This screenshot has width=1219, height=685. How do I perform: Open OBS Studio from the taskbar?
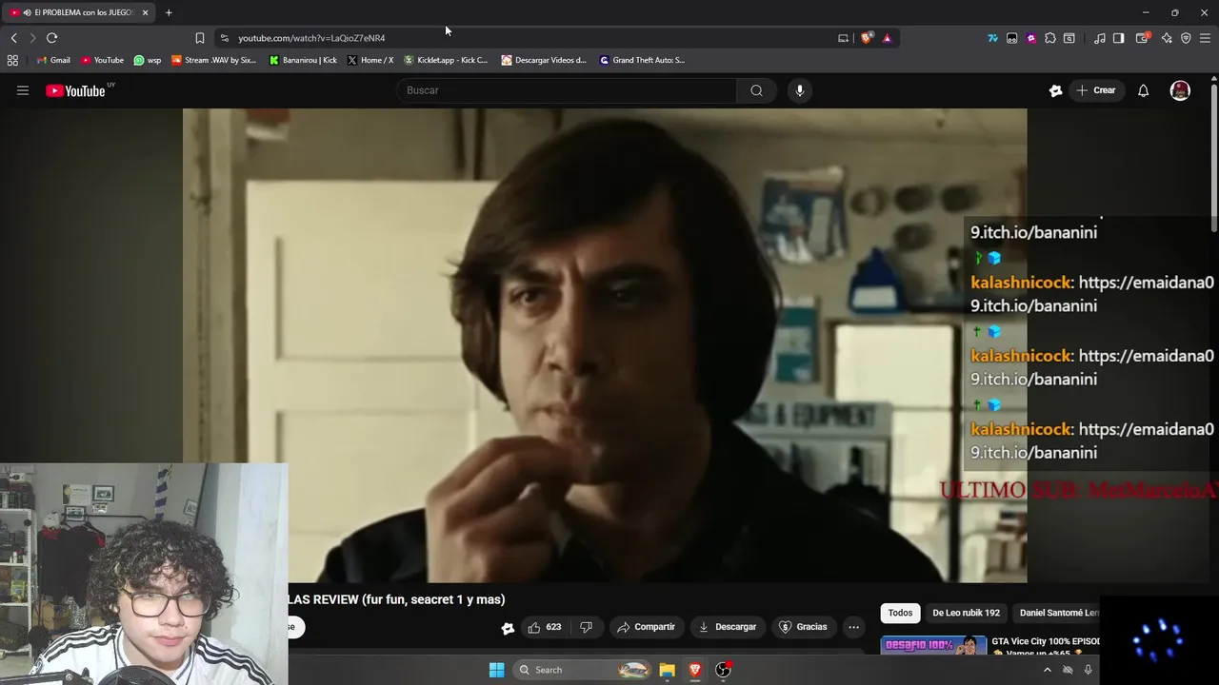(724, 670)
